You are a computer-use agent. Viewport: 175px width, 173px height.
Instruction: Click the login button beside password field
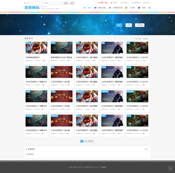tap(66, 3)
